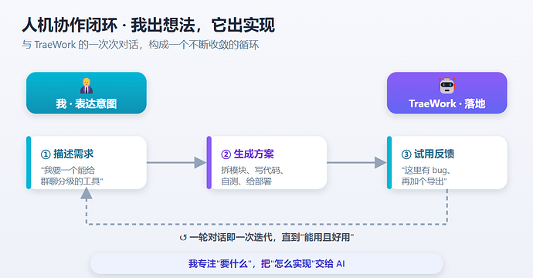Click the loop arrow icon before 一轮对话

coord(183,238)
